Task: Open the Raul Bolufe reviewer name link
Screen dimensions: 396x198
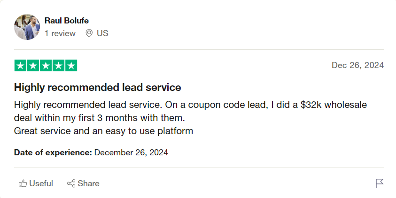Action: [x=66, y=21]
